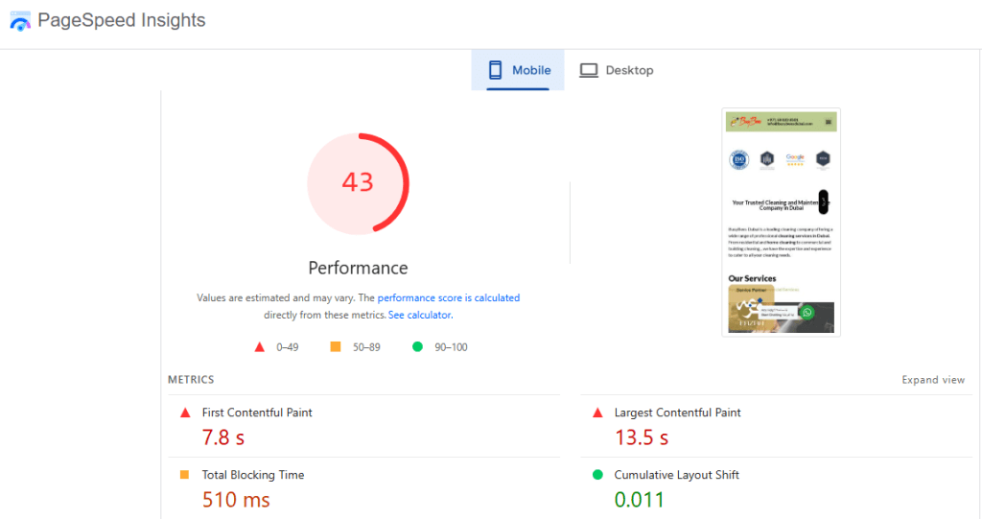982x519 pixels.
Task: Click the Google rating badge in thumbnail
Action: pyautogui.click(x=795, y=159)
